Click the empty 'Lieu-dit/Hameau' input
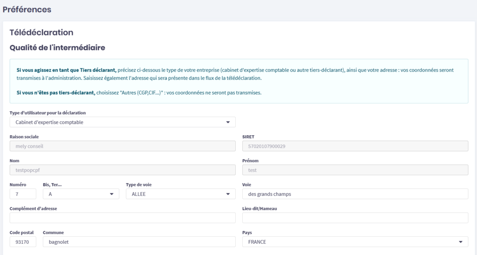Viewport: 477px width, 255px height. click(355, 218)
